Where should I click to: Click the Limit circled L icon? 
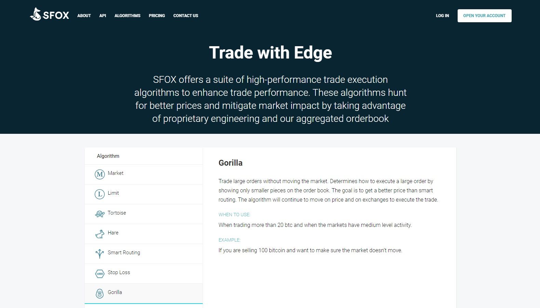coord(99,194)
